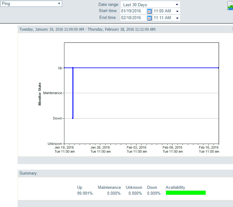Expand the Ping monitor dropdown
The image size is (233, 207).
31,4
